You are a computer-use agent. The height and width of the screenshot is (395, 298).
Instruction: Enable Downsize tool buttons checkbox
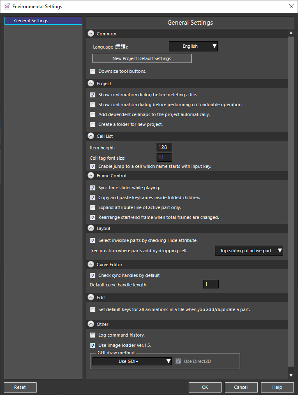coord(93,71)
